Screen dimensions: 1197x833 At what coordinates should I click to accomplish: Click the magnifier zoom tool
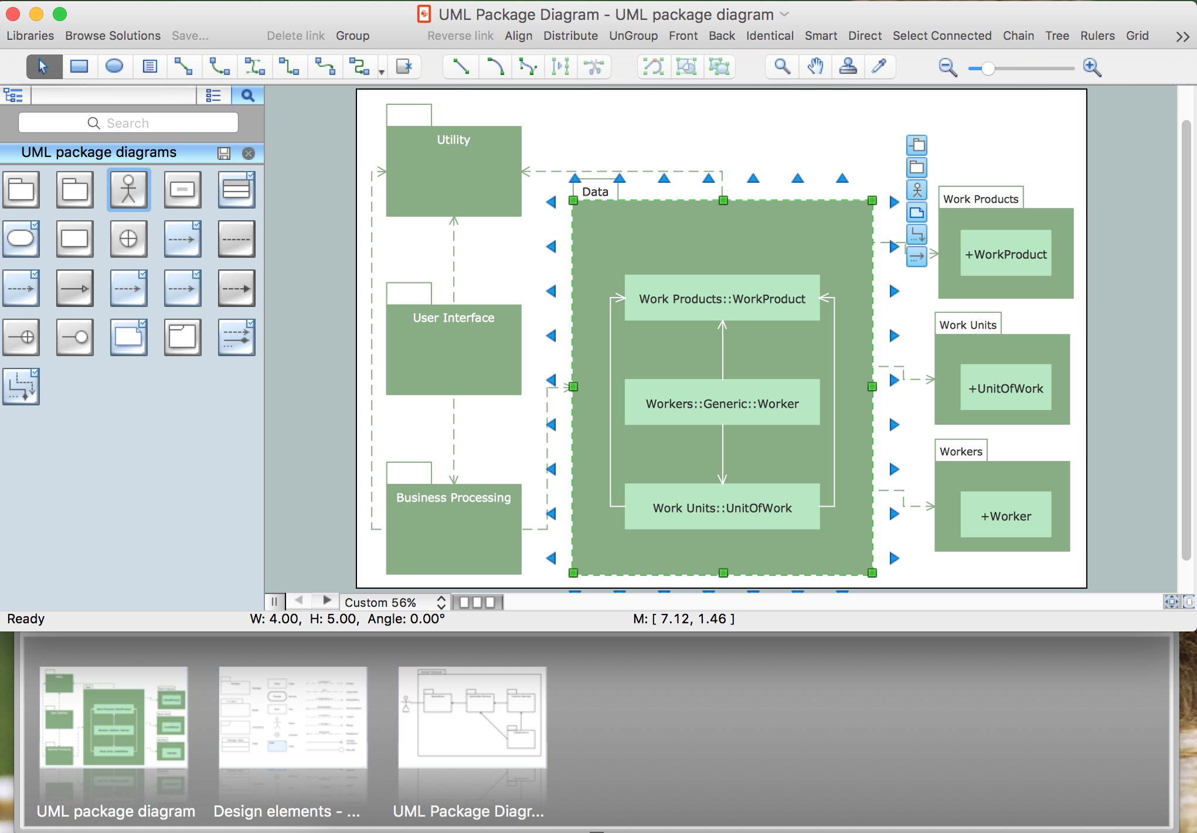[x=782, y=67]
